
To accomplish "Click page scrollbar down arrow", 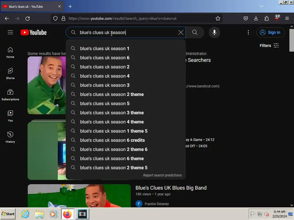I will point(292,205).
